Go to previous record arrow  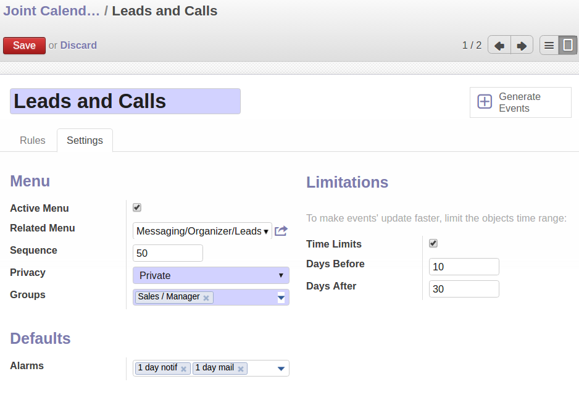(499, 46)
